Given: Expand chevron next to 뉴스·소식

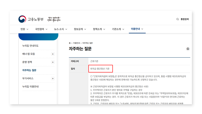Looking at the screenshot, I should (x=66, y=29).
